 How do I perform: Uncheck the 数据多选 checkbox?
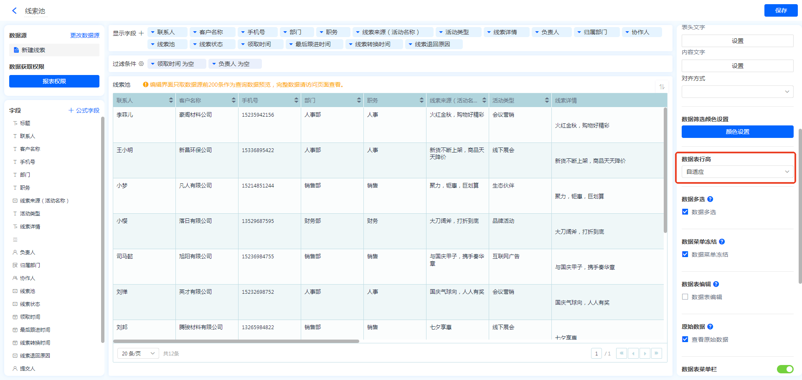coord(685,212)
